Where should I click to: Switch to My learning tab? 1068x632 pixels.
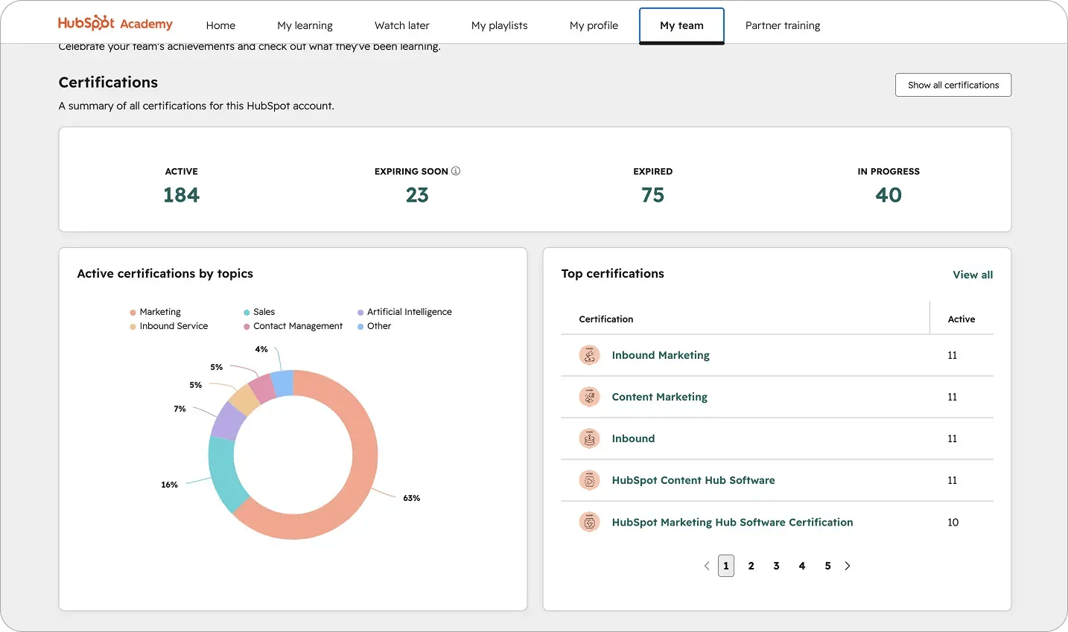click(x=305, y=25)
